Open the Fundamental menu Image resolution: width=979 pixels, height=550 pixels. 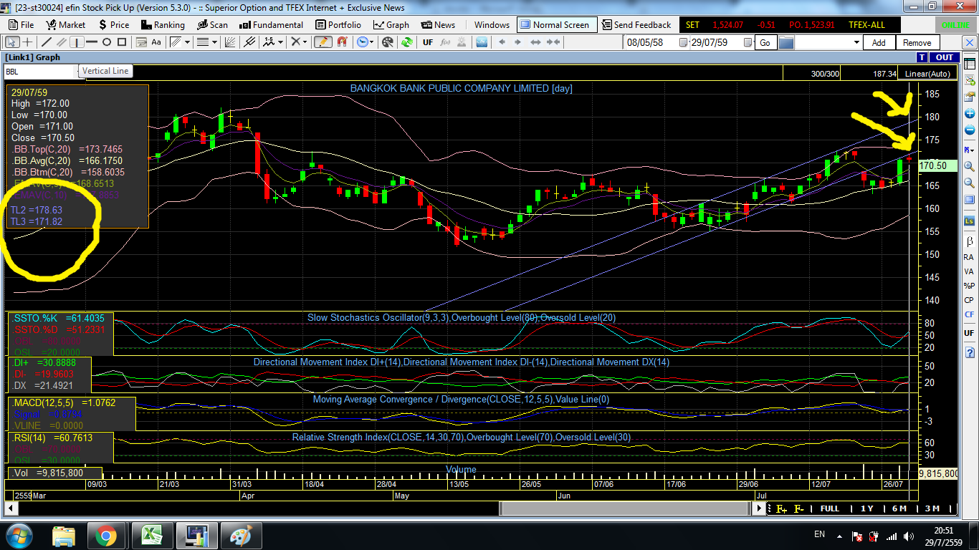[272, 24]
